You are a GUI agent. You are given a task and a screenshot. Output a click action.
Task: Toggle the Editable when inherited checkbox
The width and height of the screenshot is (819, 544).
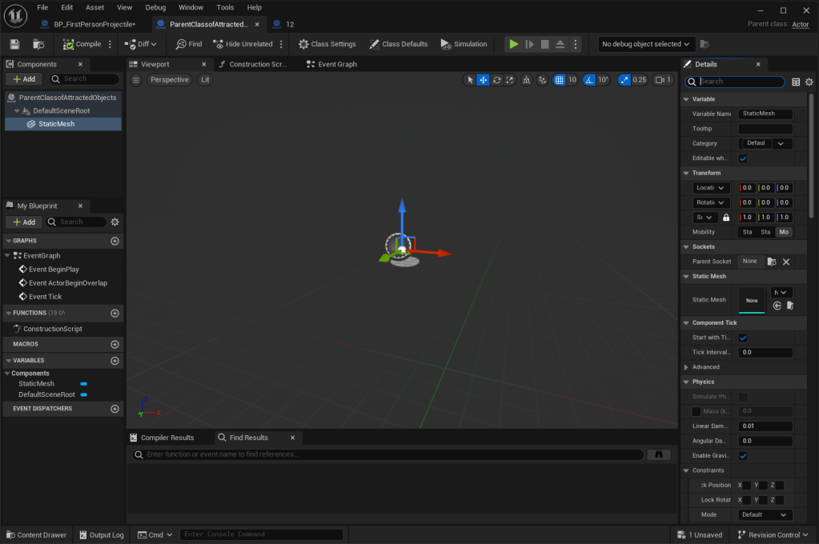coord(743,158)
